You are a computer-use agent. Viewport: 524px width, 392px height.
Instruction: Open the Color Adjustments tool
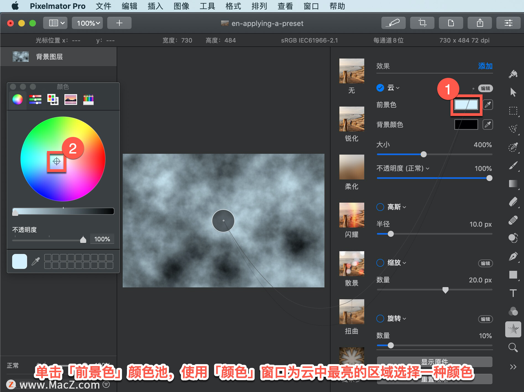(x=513, y=311)
